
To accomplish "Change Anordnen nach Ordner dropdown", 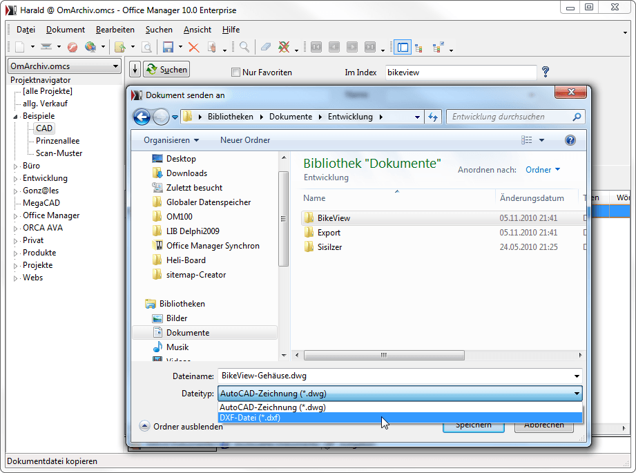I will (543, 170).
